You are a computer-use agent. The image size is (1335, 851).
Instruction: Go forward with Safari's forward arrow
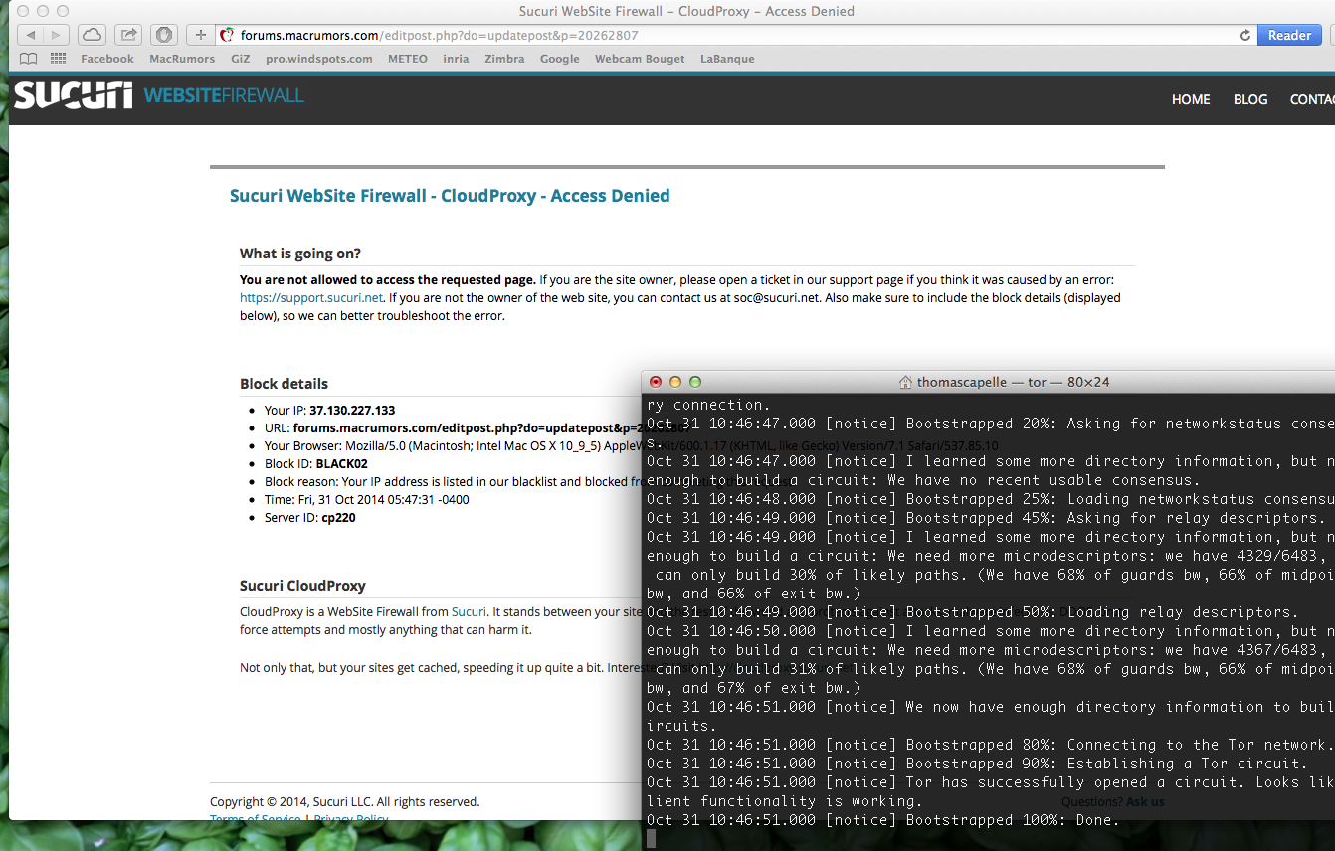click(x=54, y=35)
